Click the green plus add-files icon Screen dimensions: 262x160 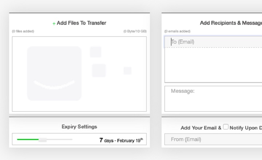coord(54,24)
